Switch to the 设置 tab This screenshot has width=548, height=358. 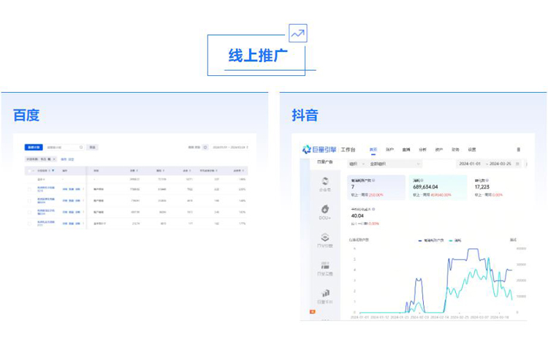coord(472,150)
